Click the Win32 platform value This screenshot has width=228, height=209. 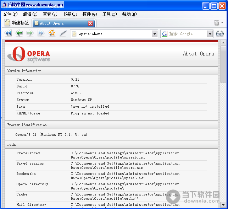click(76, 93)
